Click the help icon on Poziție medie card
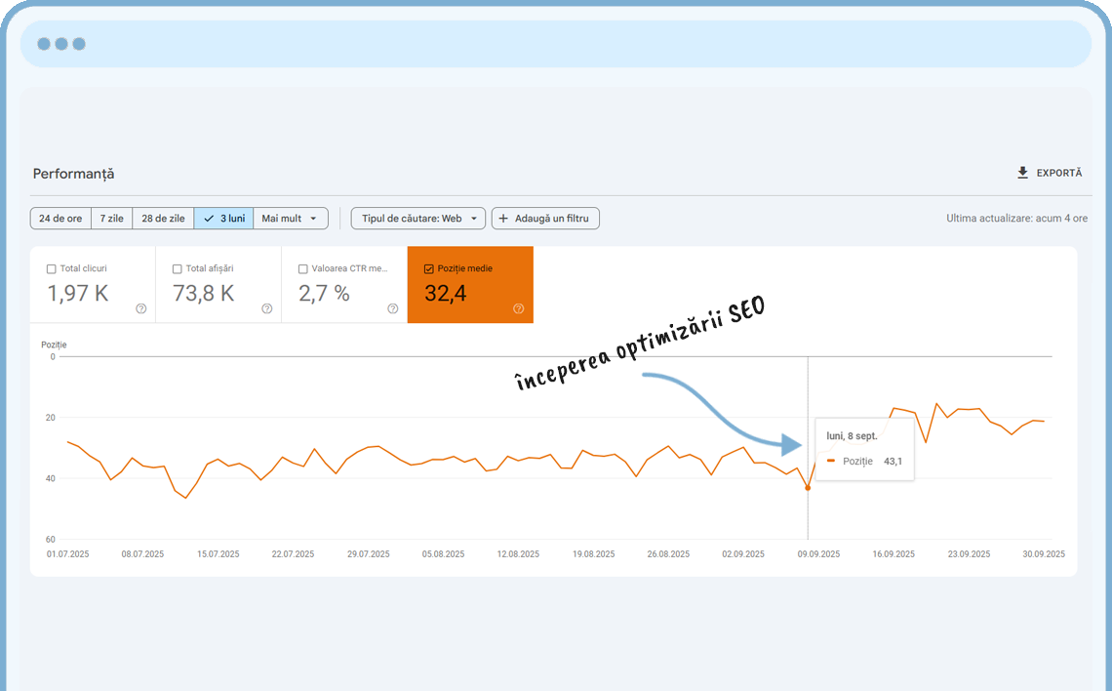 [x=518, y=307]
